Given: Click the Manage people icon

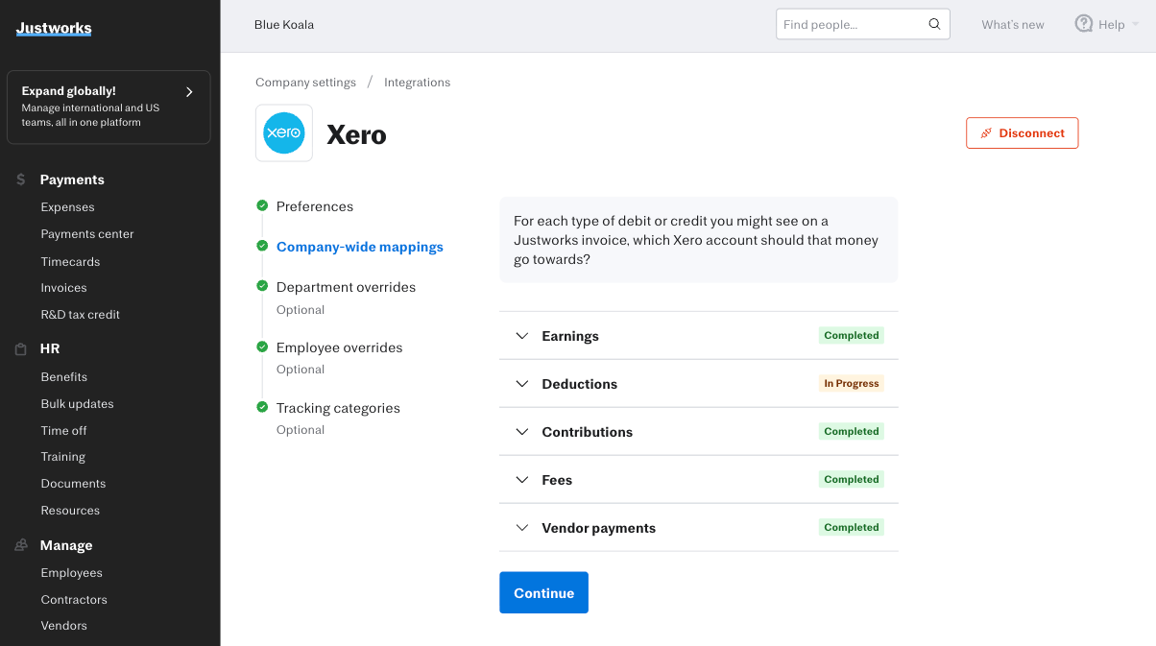Looking at the screenshot, I should [x=21, y=545].
